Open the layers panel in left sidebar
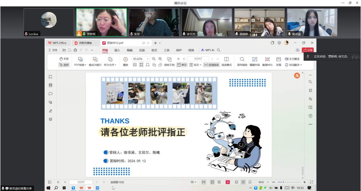The width and height of the screenshot is (361, 191). pyautogui.click(x=50, y=119)
